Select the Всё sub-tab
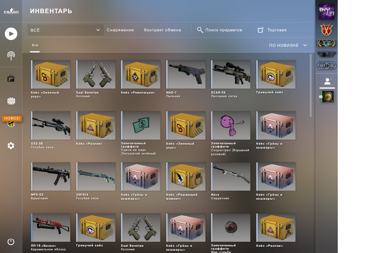The width and height of the screenshot is (380, 253). click(x=35, y=45)
